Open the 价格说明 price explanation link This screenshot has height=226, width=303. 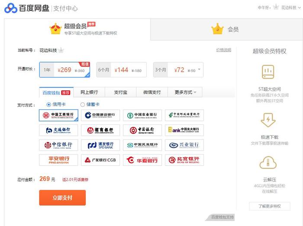(x=224, y=50)
